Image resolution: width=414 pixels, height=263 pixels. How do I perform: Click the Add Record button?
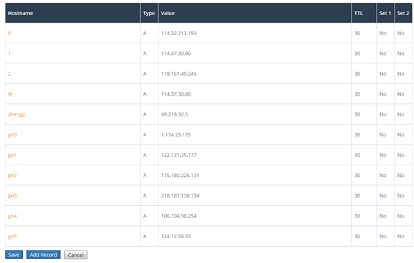pos(43,255)
